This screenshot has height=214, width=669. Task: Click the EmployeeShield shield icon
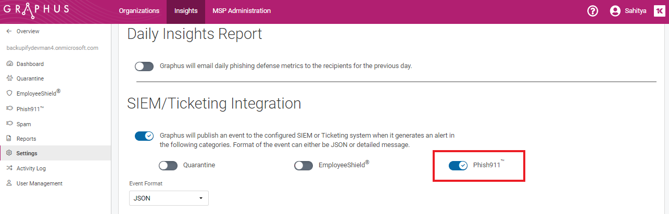tap(9, 93)
